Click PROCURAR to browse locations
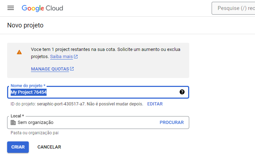255x161 pixels. coord(171,123)
